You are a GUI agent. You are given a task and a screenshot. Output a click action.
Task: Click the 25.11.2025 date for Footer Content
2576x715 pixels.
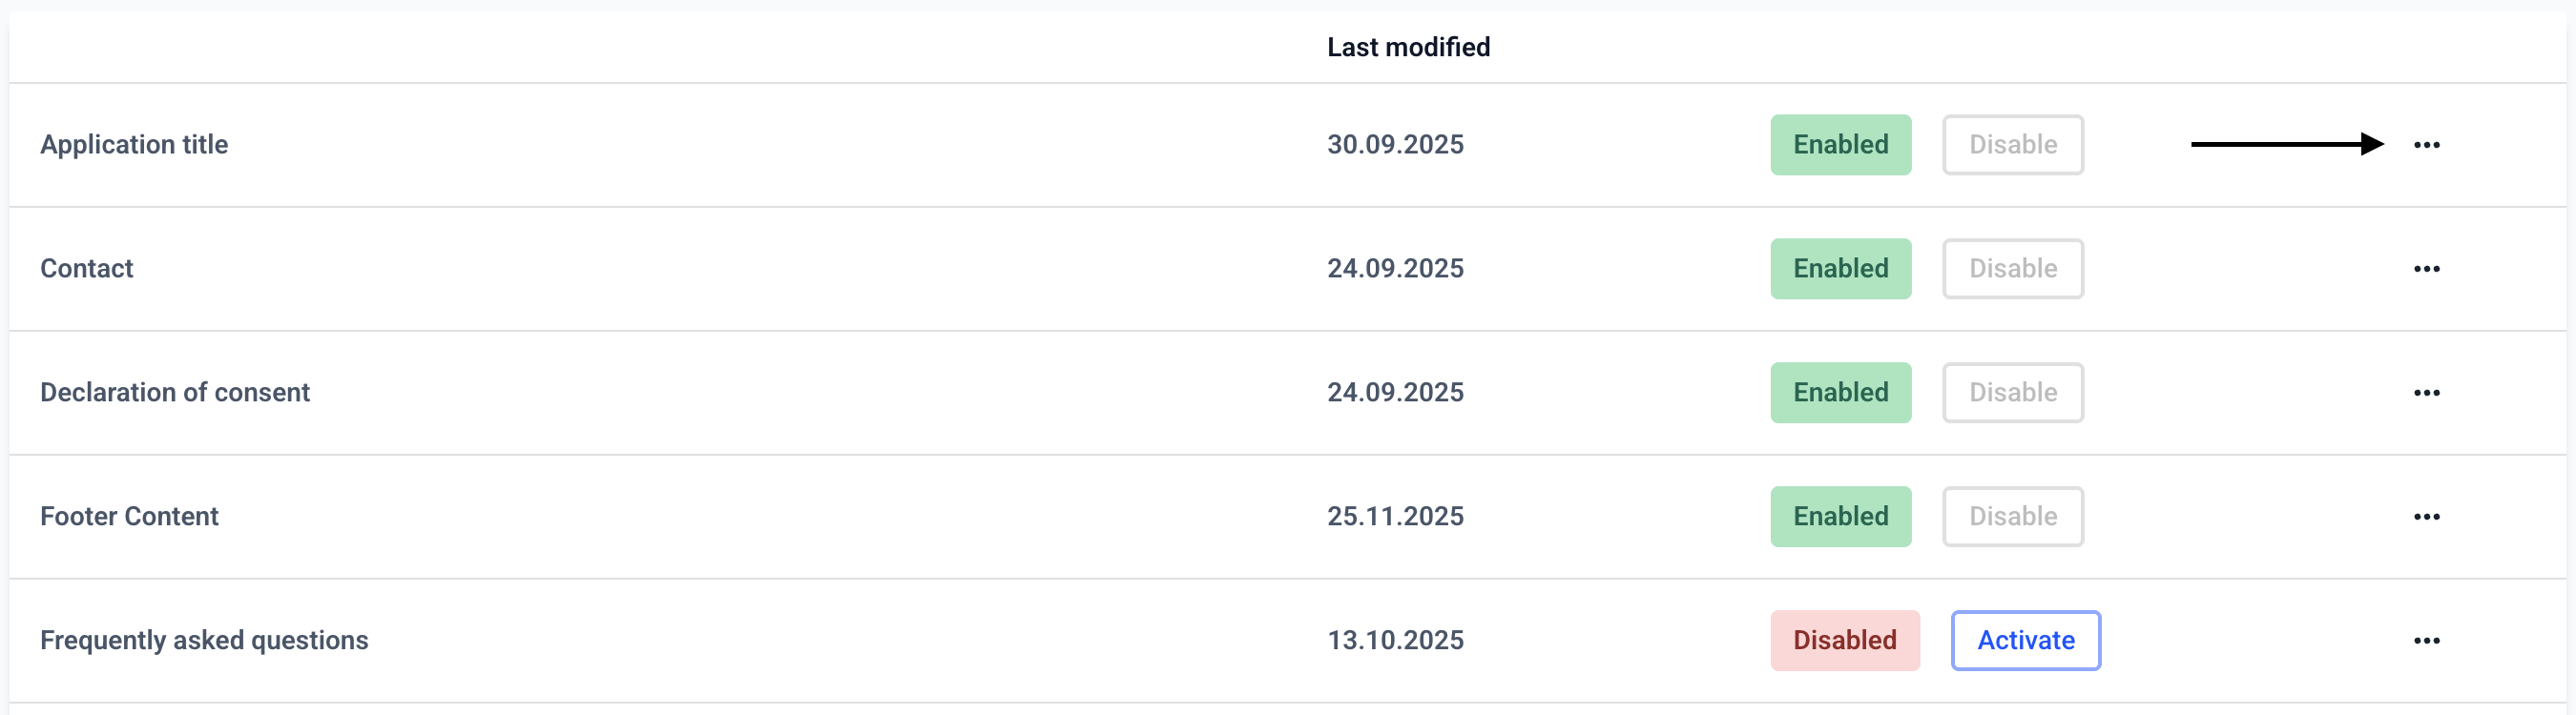pos(1395,517)
